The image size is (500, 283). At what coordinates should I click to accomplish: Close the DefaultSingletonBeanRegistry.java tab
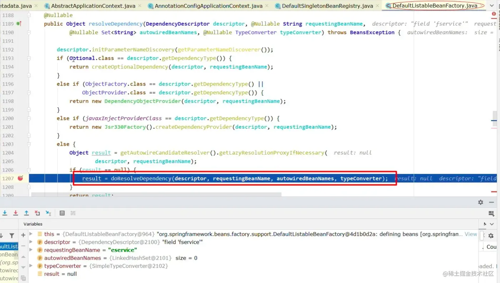(x=378, y=6)
